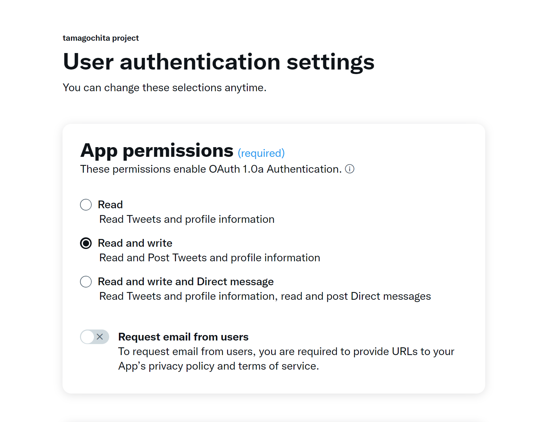Click the "Read and write" label text
The height and width of the screenshot is (422, 538).
click(x=135, y=243)
